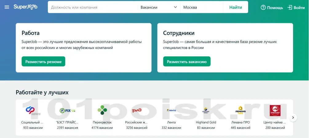This screenshot has width=309, height=138.
Task: Click 332 вакансии text
Action: click(171, 128)
